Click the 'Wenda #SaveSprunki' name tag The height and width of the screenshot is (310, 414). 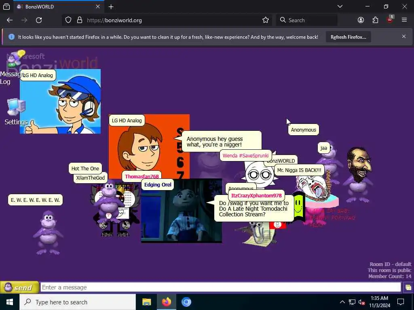click(245, 156)
